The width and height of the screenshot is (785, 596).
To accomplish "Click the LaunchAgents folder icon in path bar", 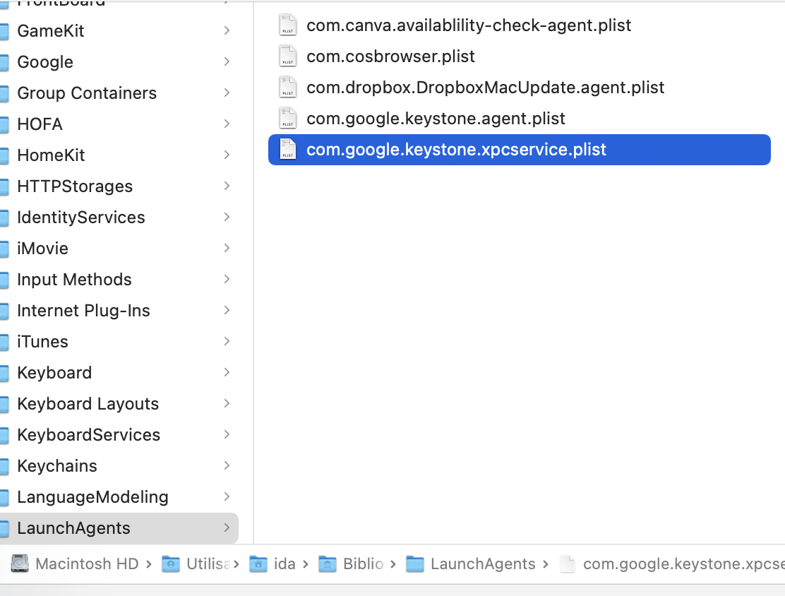I will pos(415,564).
